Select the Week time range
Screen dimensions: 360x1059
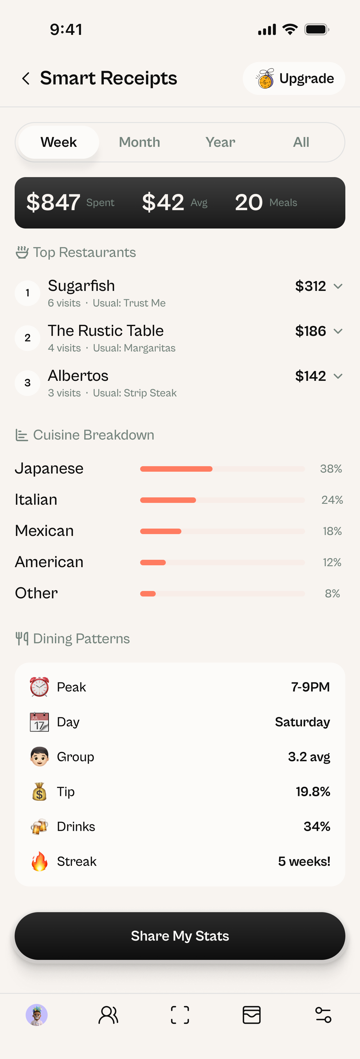[x=59, y=142]
